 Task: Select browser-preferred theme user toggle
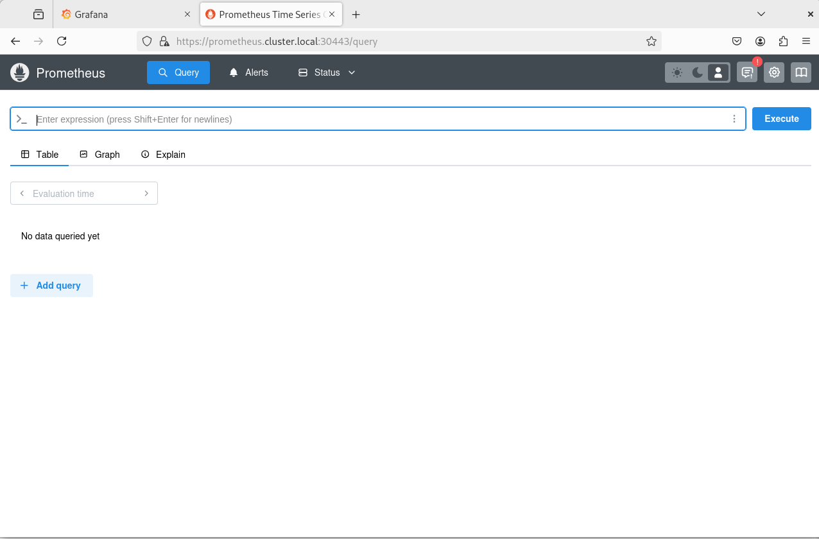point(718,73)
